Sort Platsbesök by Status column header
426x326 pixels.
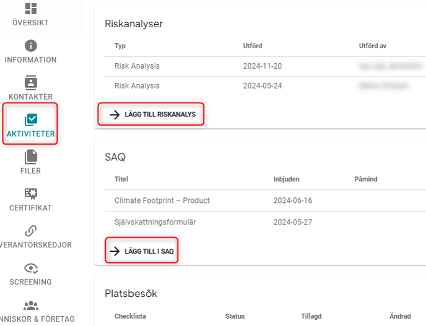tap(235, 316)
